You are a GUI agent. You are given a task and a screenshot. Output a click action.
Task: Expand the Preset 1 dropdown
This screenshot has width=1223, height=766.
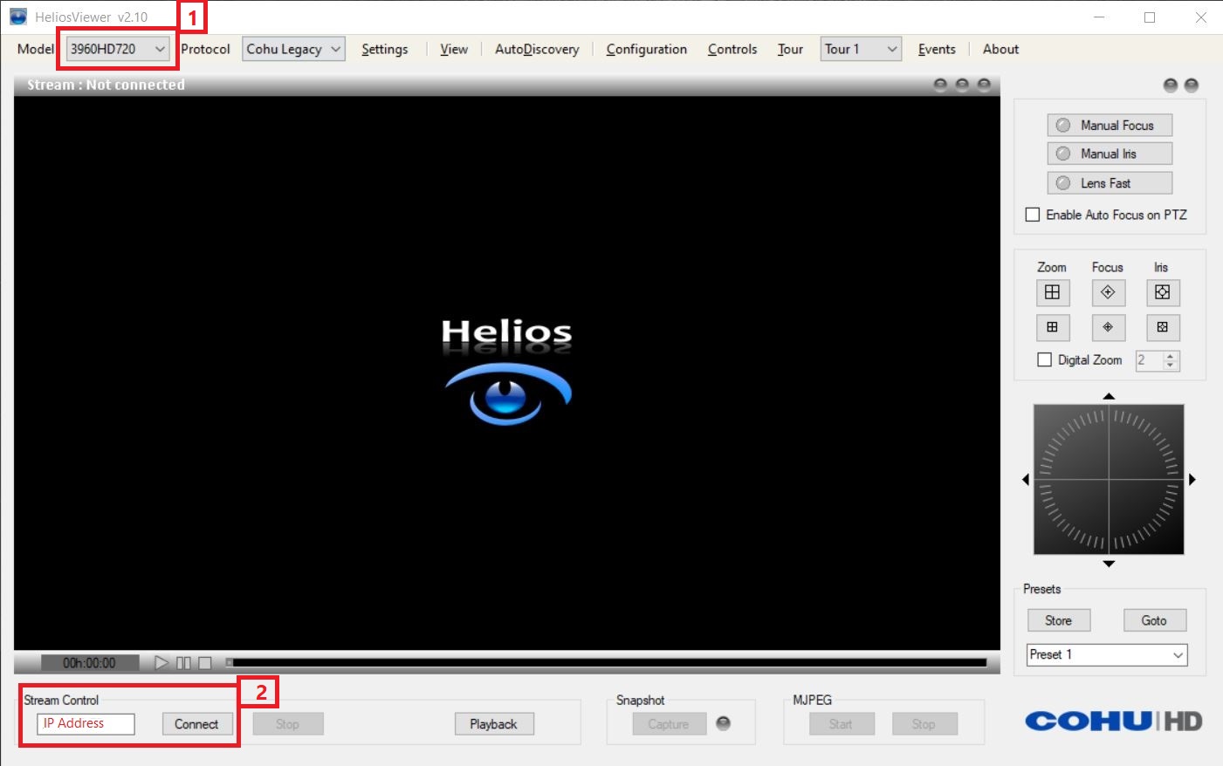[1107, 654]
